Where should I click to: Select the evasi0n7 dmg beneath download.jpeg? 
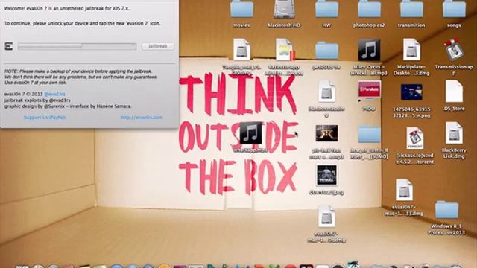[x=326, y=217]
